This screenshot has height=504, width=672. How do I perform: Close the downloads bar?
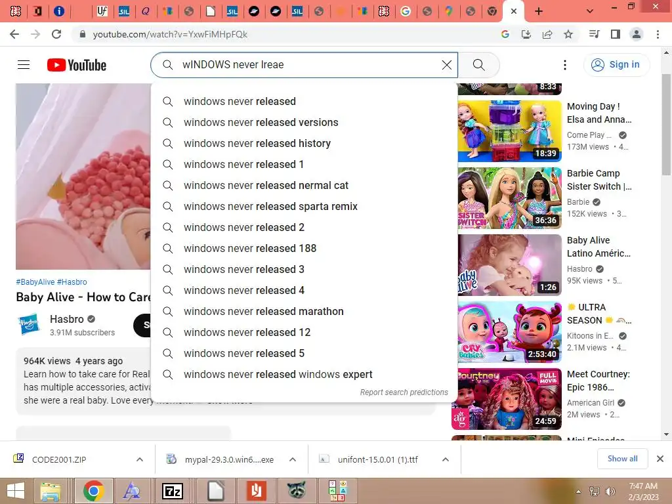(660, 459)
